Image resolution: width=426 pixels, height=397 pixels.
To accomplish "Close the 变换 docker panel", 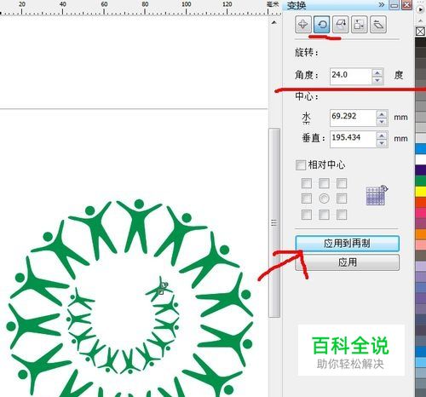I will (406, 5).
